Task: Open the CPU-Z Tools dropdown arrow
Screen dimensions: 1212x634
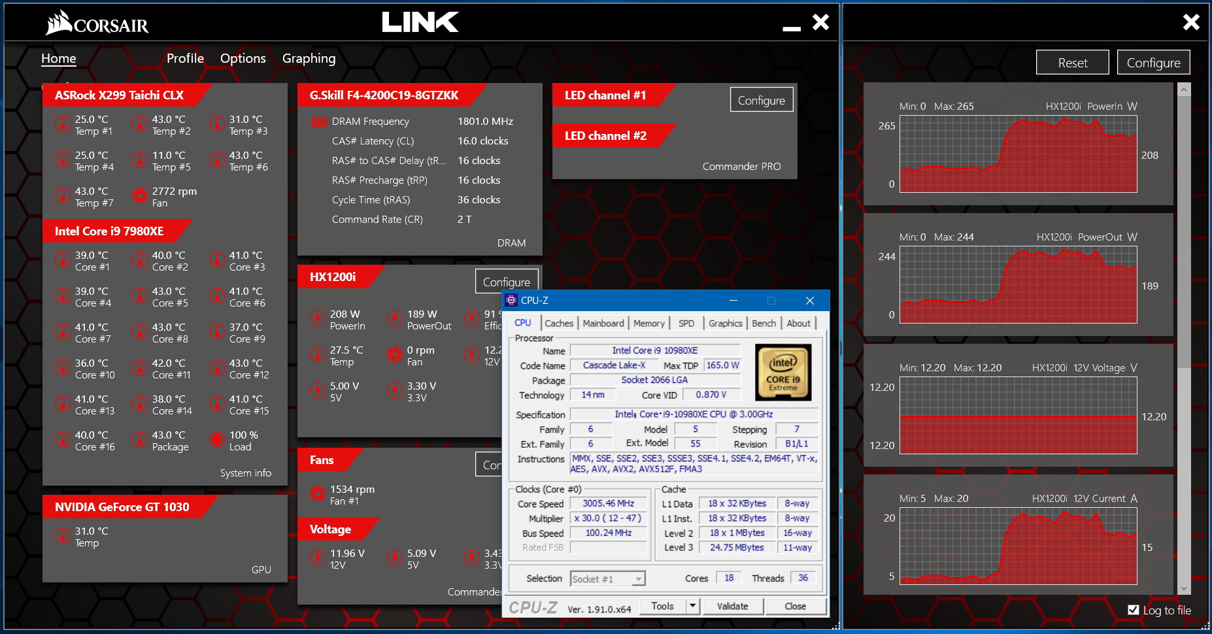Action: (x=693, y=606)
